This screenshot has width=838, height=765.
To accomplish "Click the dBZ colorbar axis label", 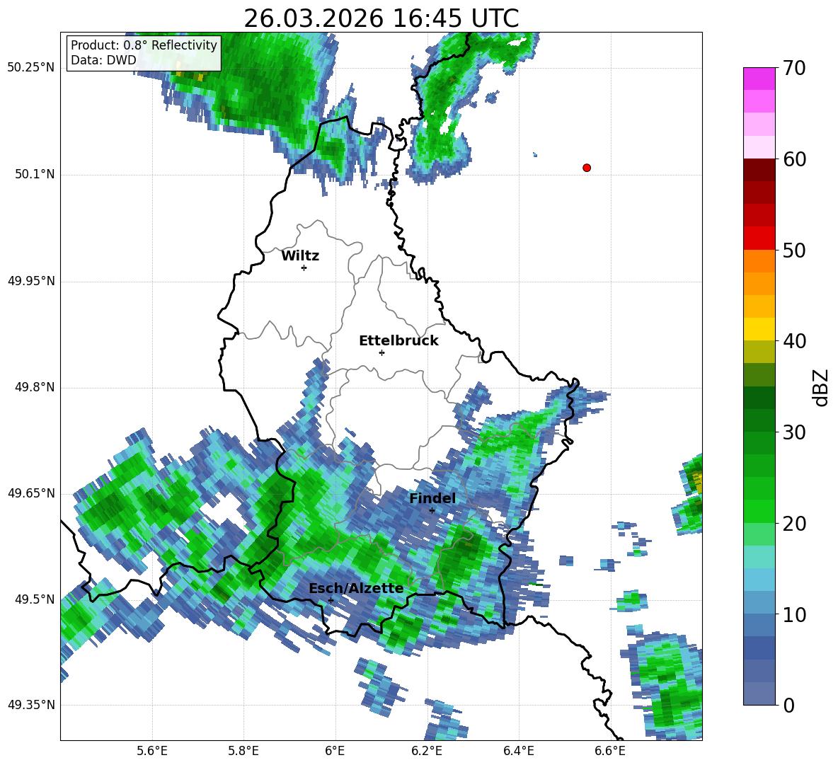I will 821,387.
